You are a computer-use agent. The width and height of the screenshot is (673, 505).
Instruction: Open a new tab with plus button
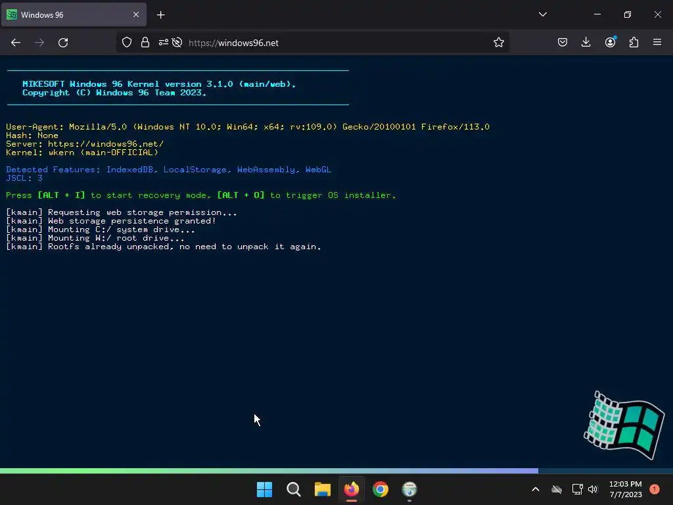tap(160, 15)
